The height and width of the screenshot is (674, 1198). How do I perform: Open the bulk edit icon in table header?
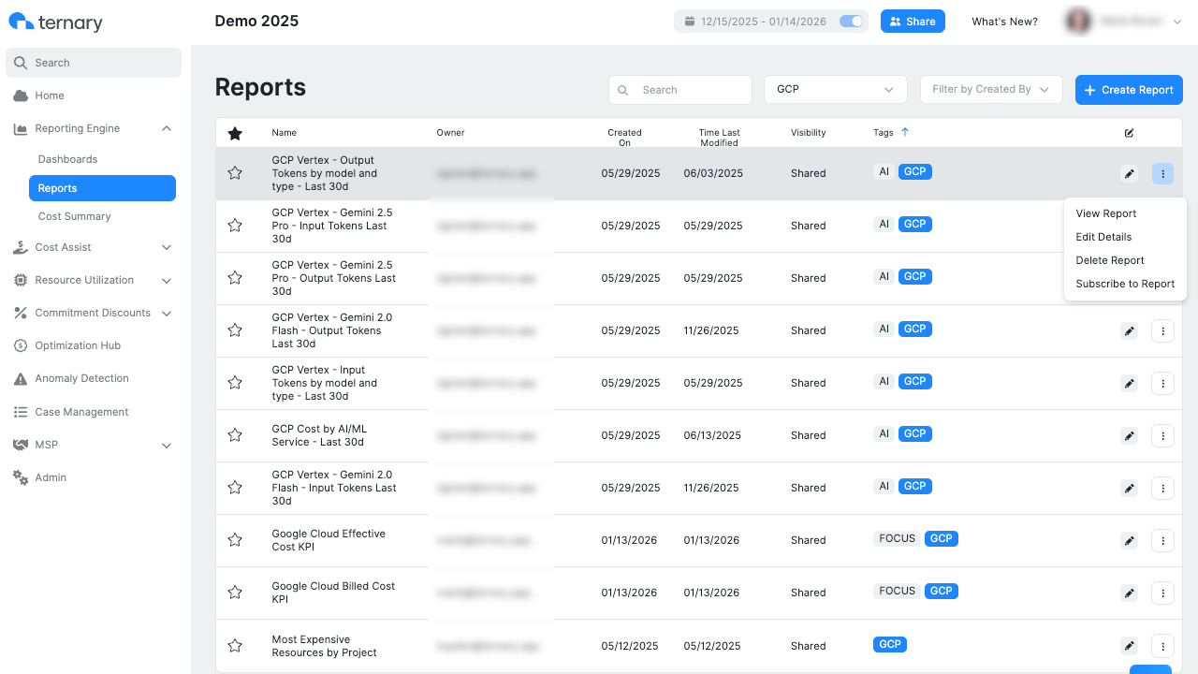[1129, 133]
